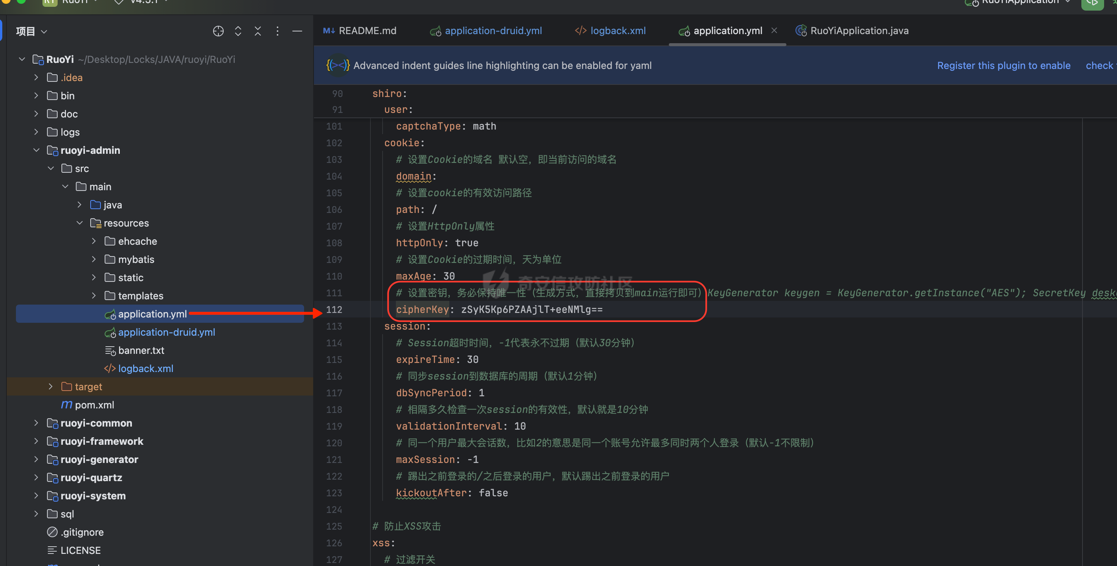Click the locate-opened-file crosshair icon
This screenshot has height=566, width=1117.
click(218, 31)
